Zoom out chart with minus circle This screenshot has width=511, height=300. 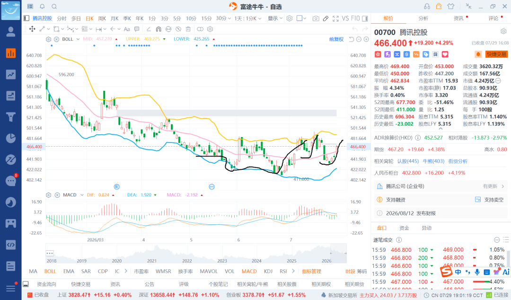pos(359,39)
